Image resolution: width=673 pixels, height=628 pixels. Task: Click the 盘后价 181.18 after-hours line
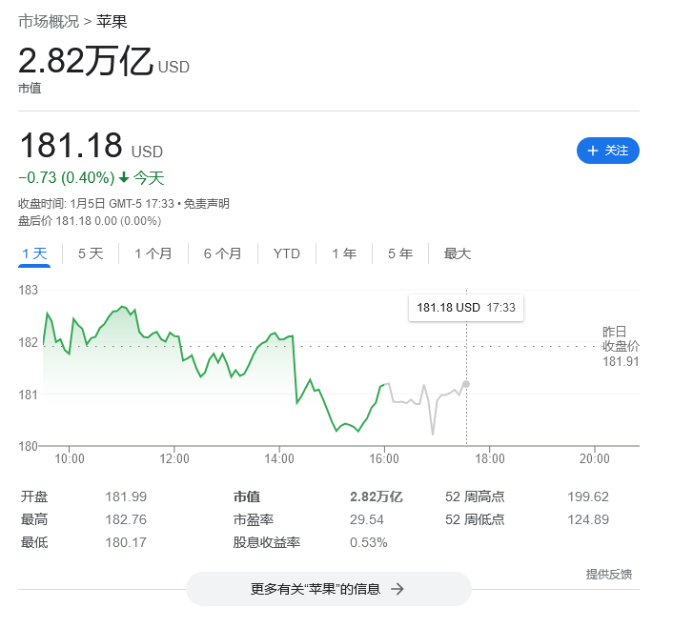tap(90, 221)
